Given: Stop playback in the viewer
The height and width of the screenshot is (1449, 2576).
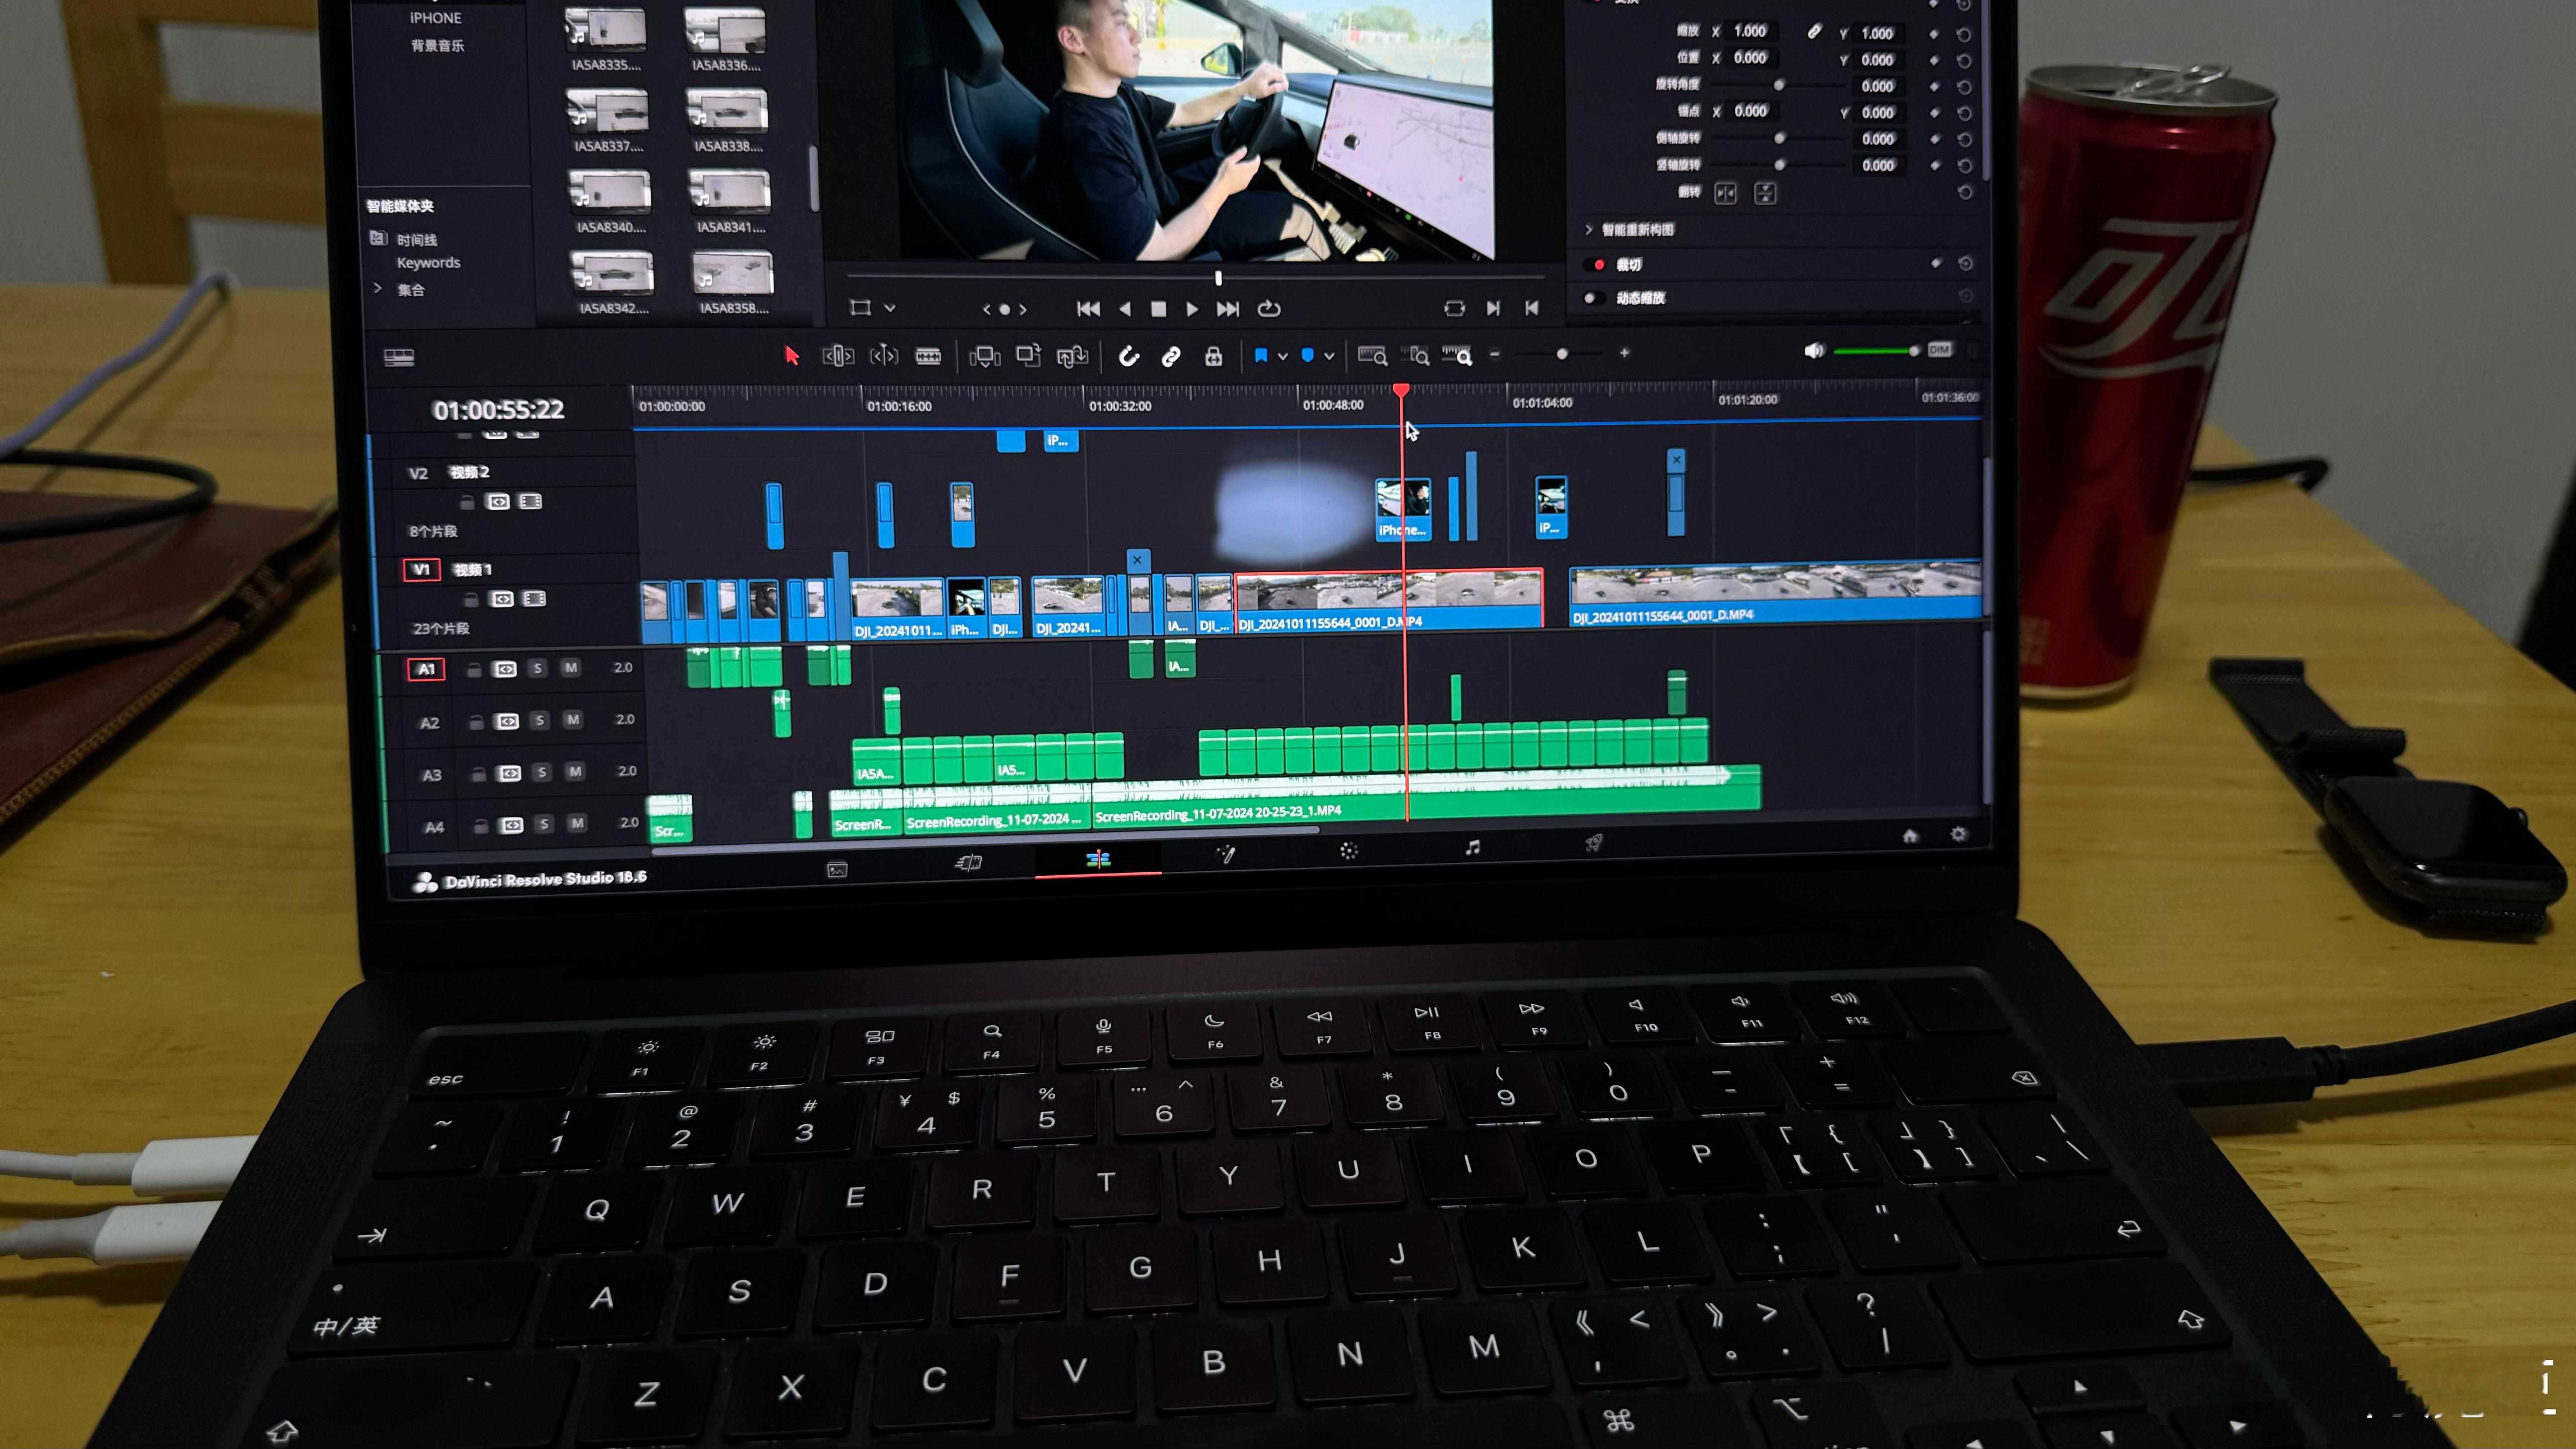Looking at the screenshot, I should click(1158, 309).
